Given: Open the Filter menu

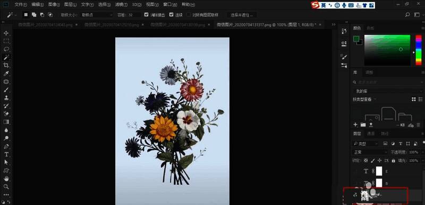Looking at the screenshot, I should click(122, 5).
